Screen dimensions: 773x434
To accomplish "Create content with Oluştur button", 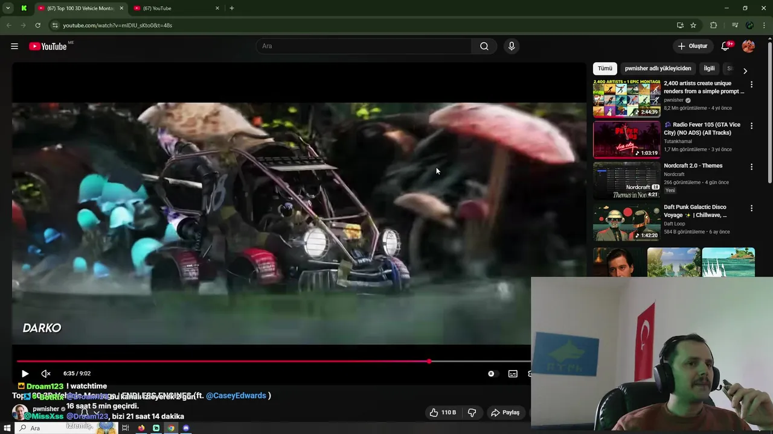I will [693, 46].
